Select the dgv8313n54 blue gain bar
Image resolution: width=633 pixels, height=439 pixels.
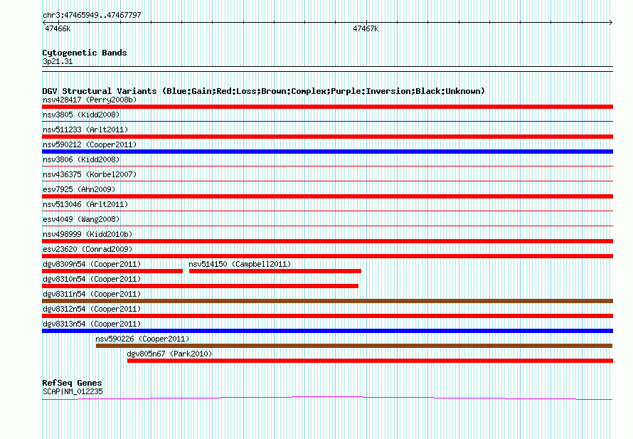327,331
